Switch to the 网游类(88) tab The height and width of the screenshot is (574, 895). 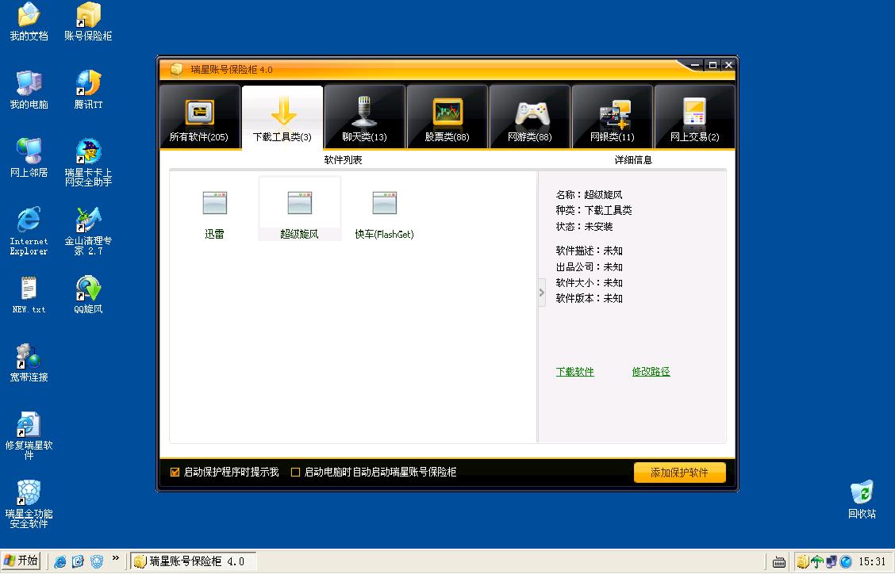(530, 117)
